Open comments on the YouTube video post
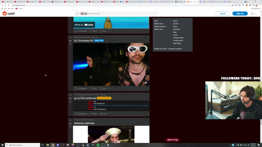 click(x=81, y=31)
